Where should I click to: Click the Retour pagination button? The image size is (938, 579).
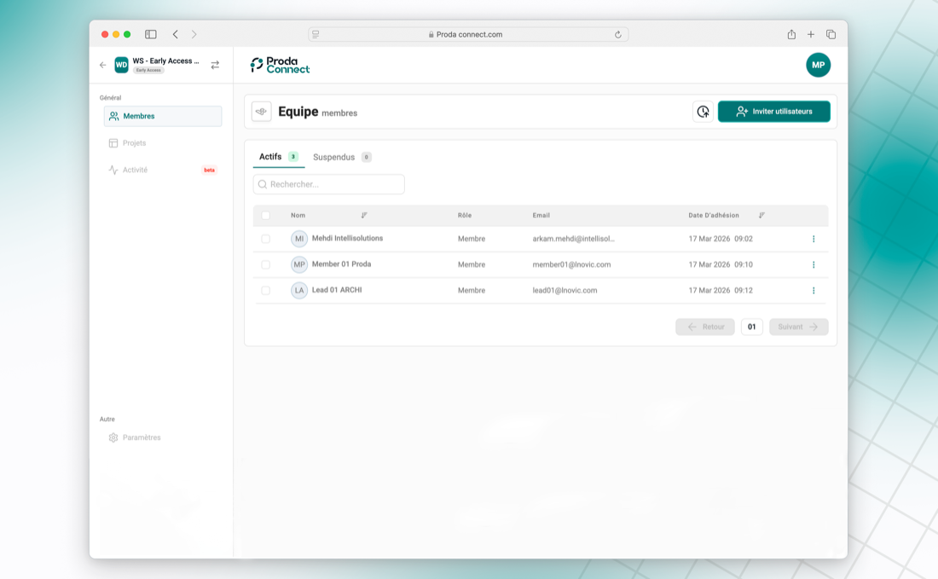coord(704,327)
